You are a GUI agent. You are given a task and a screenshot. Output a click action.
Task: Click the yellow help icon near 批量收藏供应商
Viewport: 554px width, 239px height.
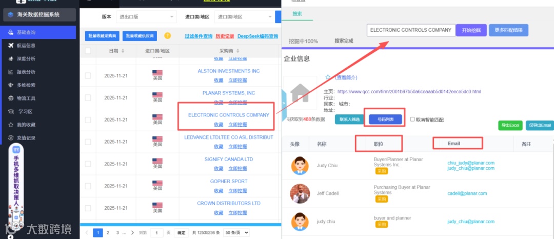tap(167, 36)
